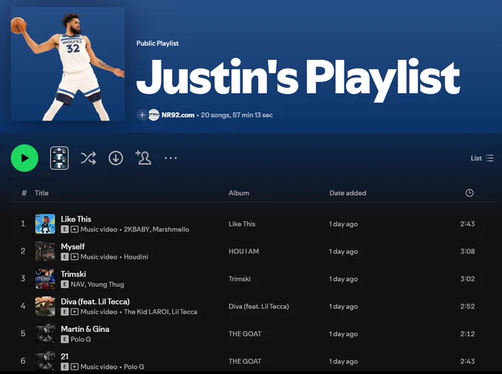The height and width of the screenshot is (374, 502).
Task: Open the playlist cover image
Action: coord(68,64)
